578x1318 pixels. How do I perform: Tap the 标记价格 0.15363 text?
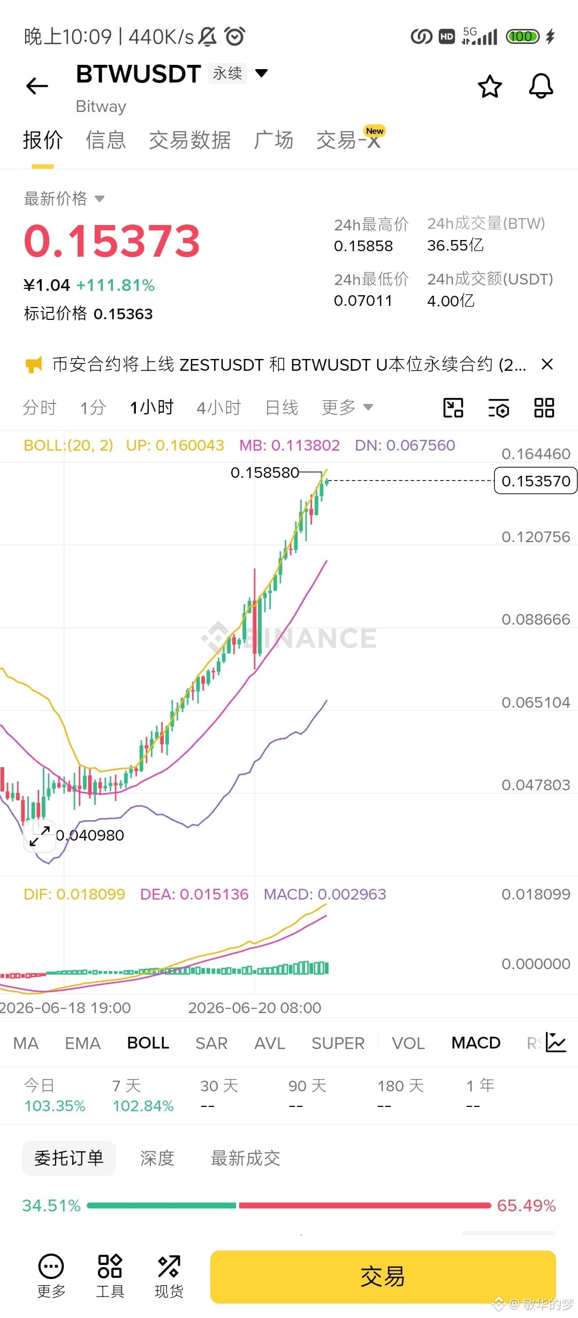[x=88, y=313]
